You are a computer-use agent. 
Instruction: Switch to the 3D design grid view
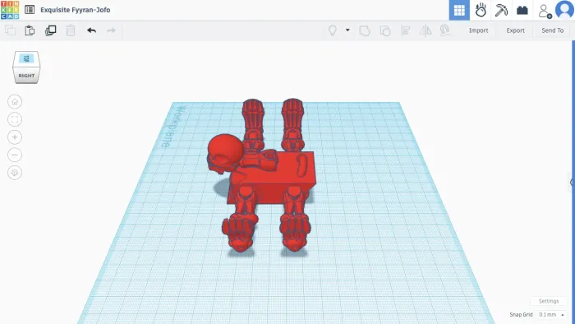pyautogui.click(x=459, y=10)
